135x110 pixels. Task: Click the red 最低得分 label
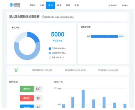[27, 98]
